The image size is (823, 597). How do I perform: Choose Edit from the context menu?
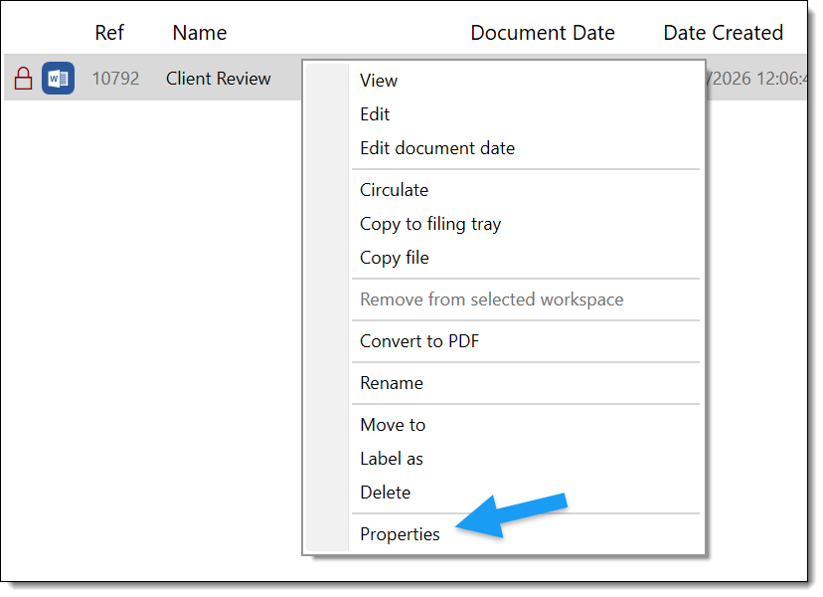(375, 114)
